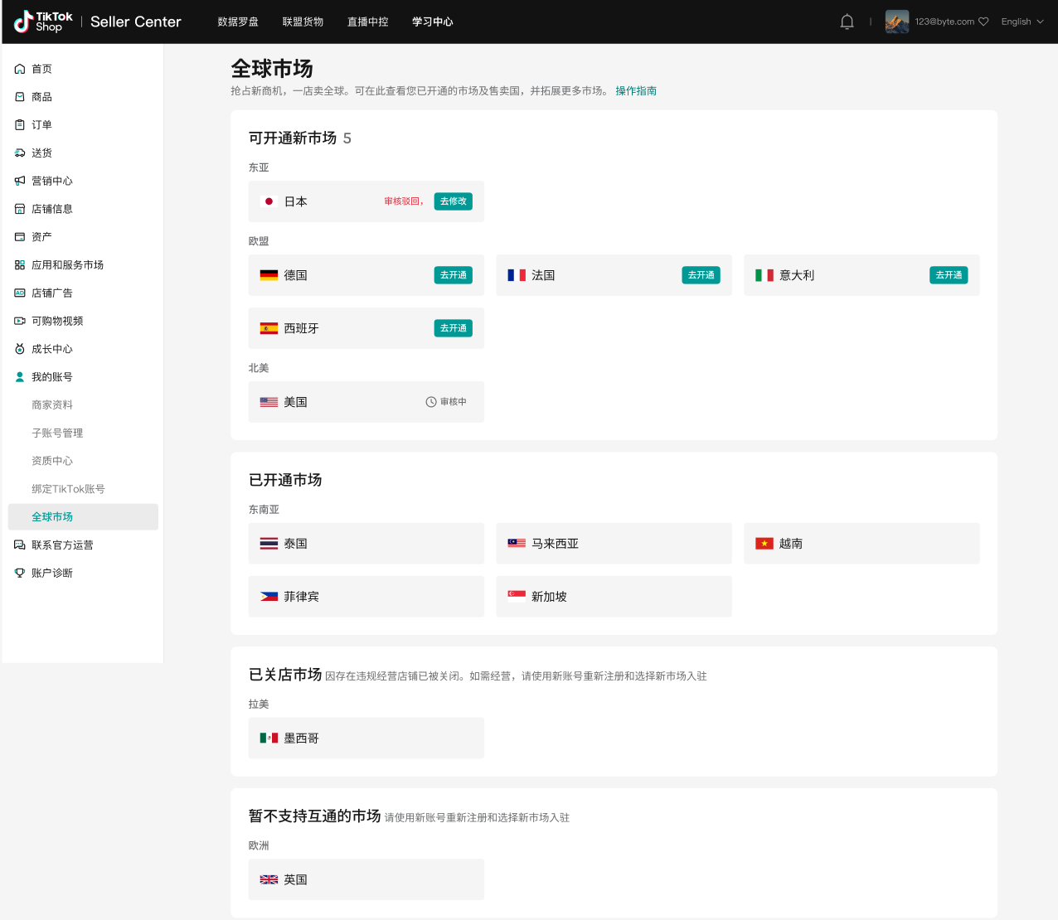
Task: Open 订单 in the sidebar
Action: tap(41, 125)
